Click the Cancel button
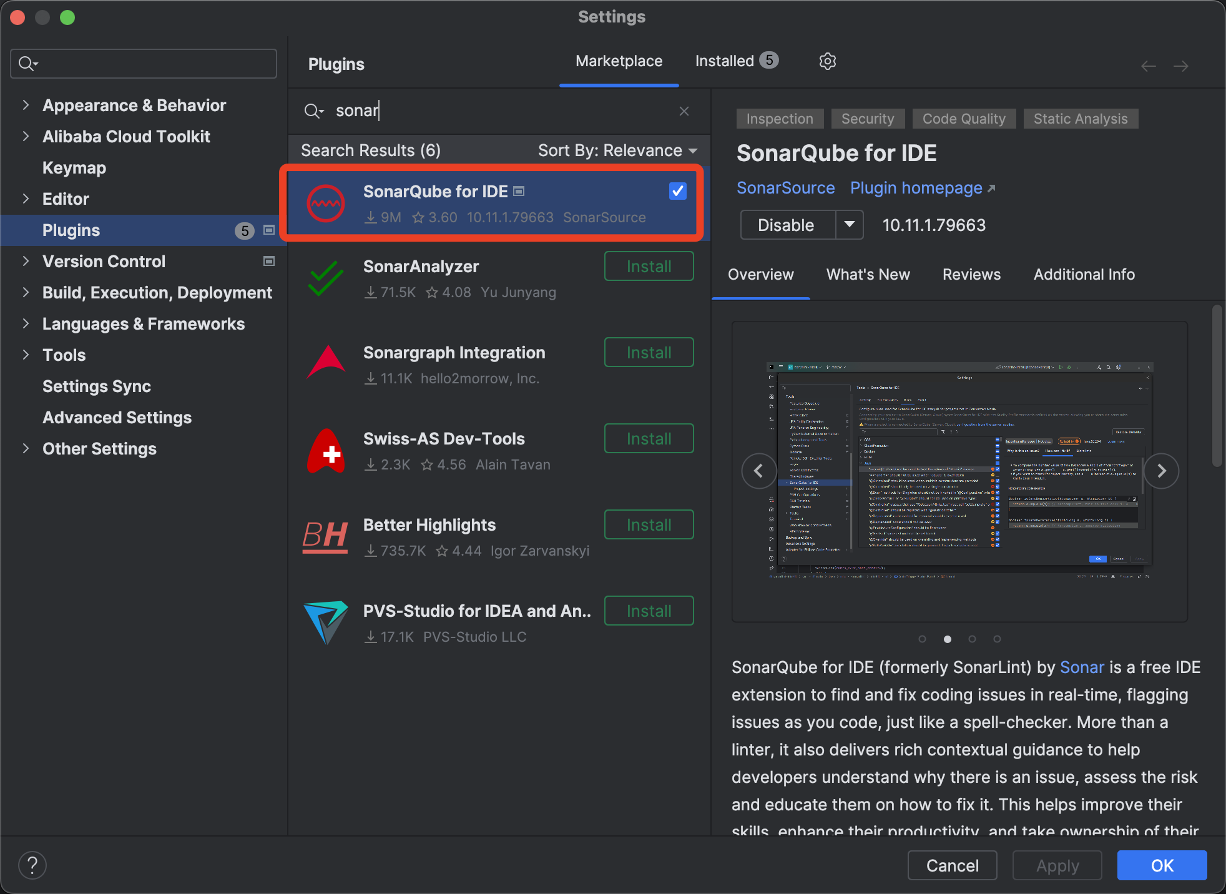1226x894 pixels. [952, 865]
